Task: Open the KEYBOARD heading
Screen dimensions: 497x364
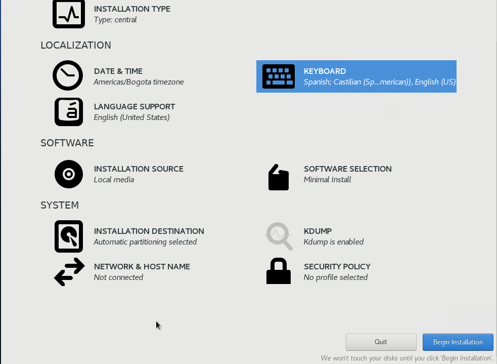Action: tap(325, 71)
